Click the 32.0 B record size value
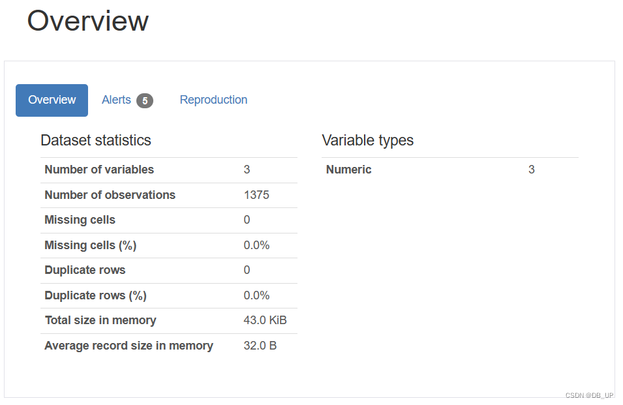Image resolution: width=623 pixels, height=405 pixels. tap(260, 346)
